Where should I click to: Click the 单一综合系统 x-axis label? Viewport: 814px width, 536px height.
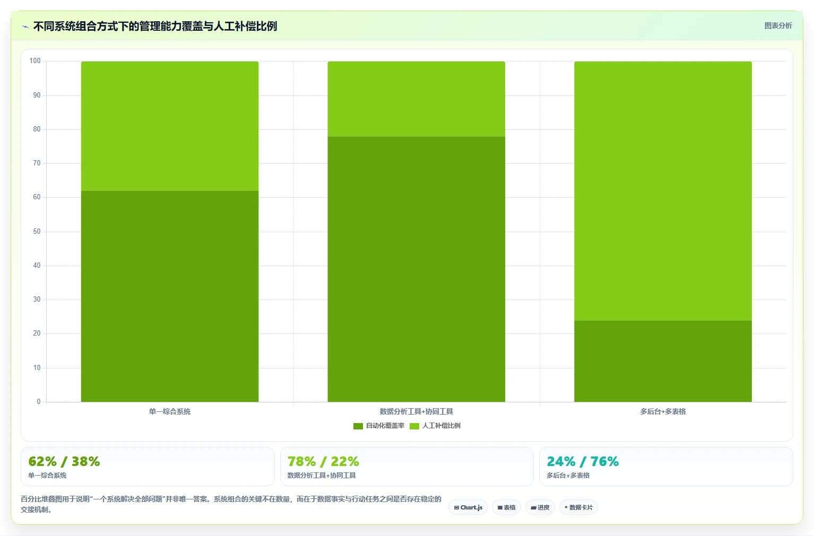tap(170, 411)
